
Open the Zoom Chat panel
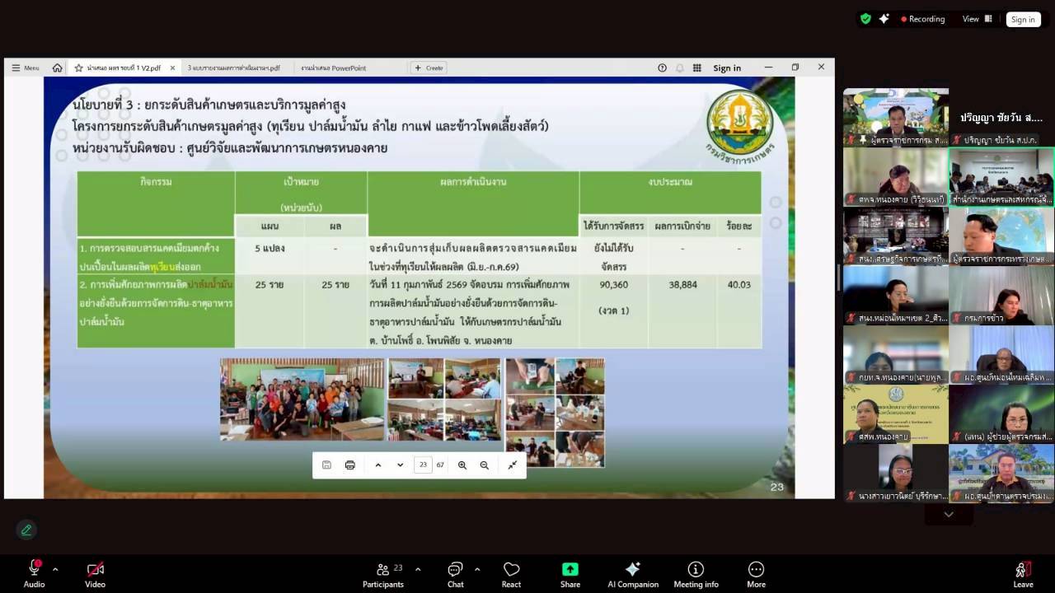[455, 571]
